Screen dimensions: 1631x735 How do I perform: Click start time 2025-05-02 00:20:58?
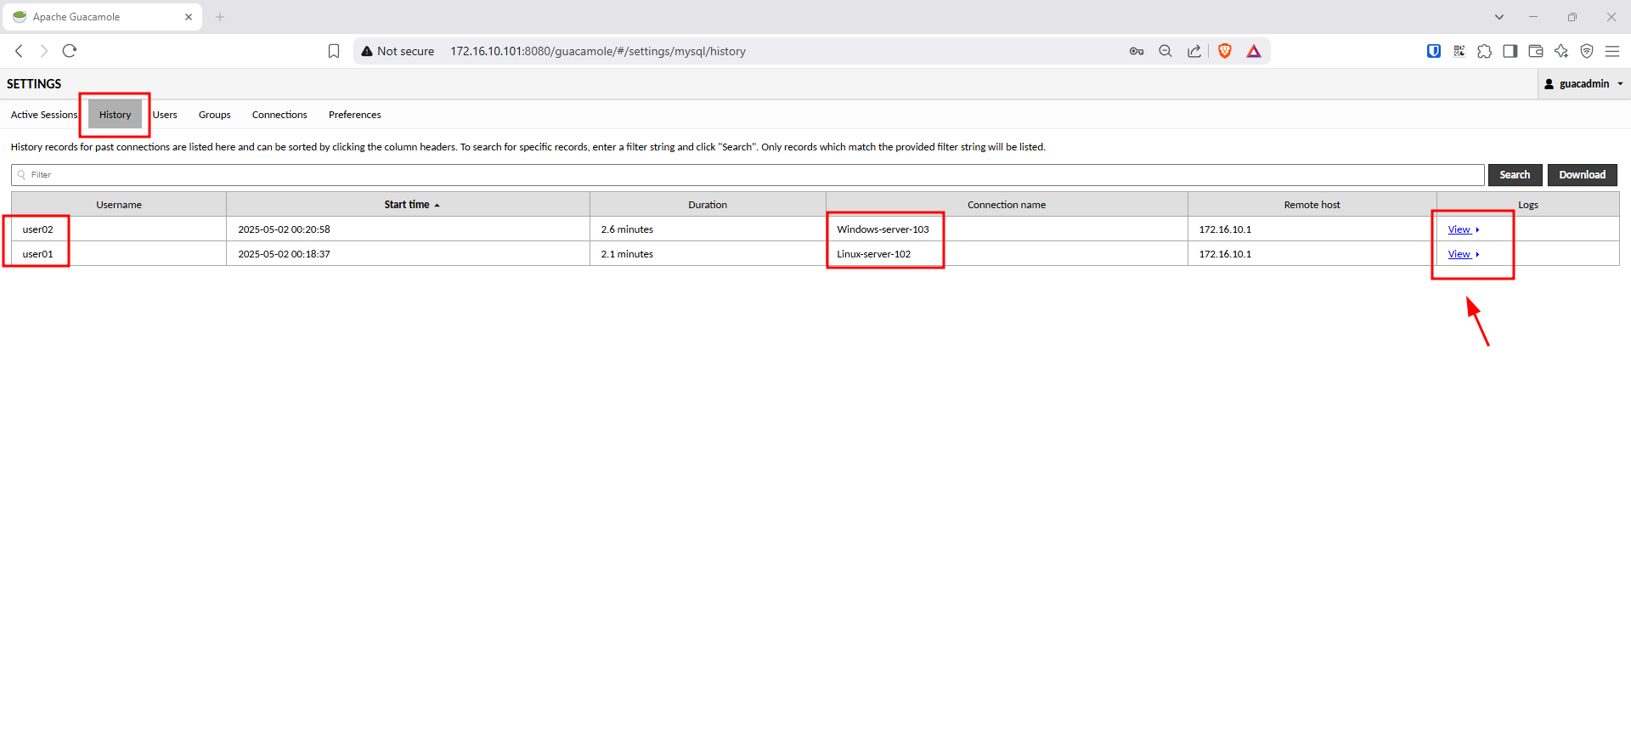pyautogui.click(x=284, y=229)
